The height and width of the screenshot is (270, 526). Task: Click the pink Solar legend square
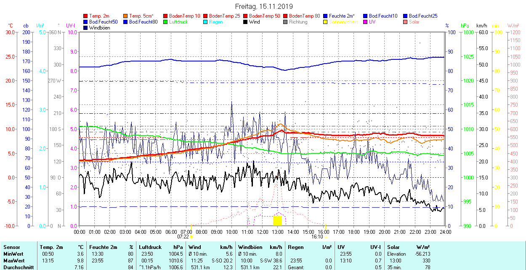pos(406,22)
